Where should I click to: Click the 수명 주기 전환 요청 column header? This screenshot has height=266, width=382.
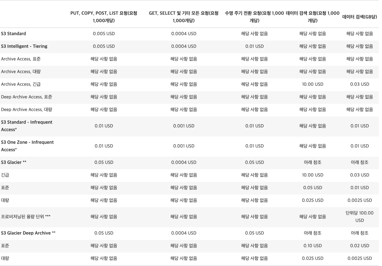click(254, 17)
